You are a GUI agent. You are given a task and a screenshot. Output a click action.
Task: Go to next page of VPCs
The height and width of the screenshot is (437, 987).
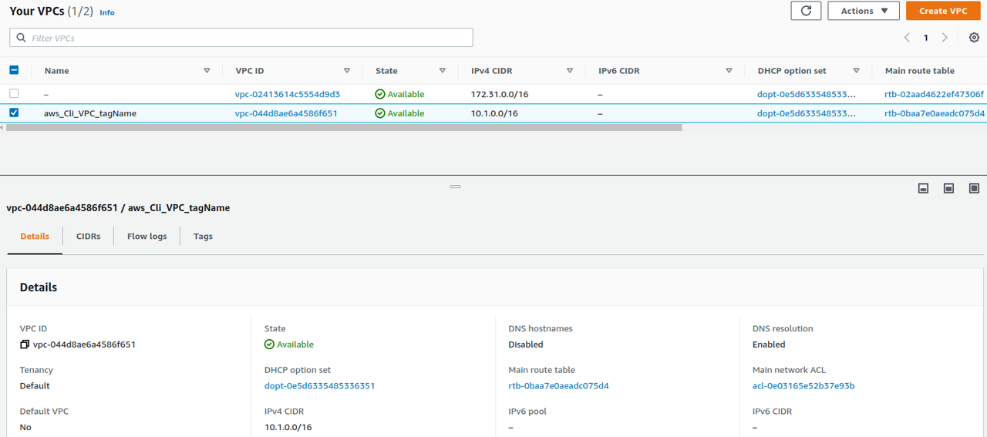click(945, 38)
